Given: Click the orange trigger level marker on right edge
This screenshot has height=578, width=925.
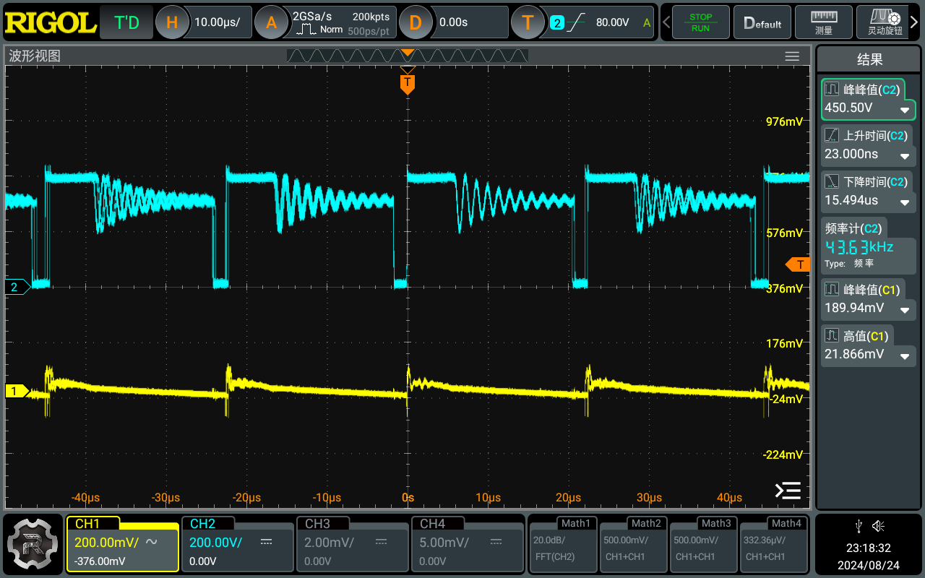Looking at the screenshot, I should [798, 264].
